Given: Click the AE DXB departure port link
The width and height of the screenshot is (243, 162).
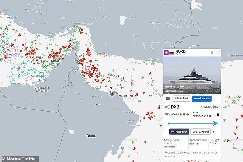Looking at the screenshot, I should click(172, 107).
